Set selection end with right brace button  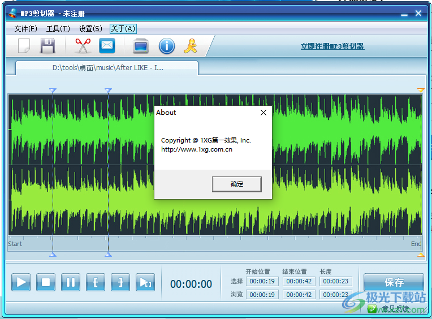click(120, 282)
